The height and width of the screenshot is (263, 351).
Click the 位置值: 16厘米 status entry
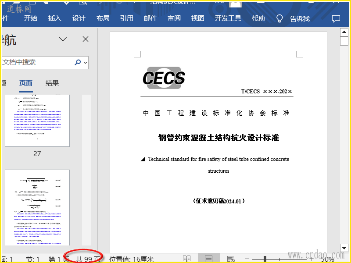pos(131,259)
